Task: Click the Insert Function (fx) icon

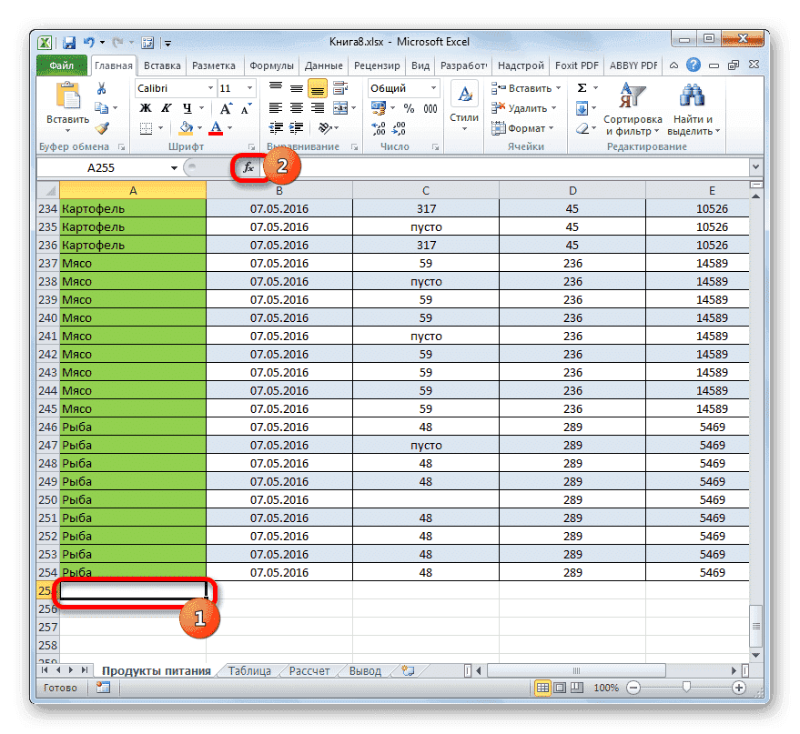Action: click(249, 167)
